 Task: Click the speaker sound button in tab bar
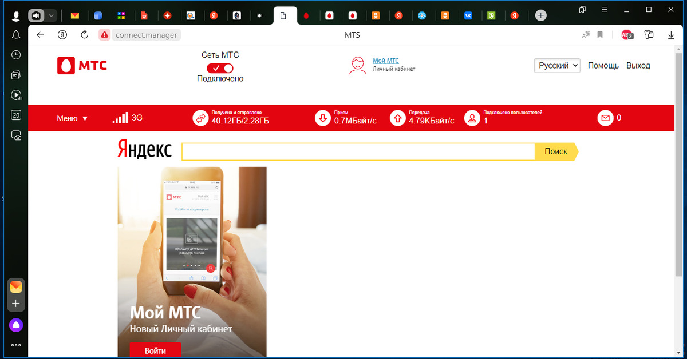tap(37, 15)
